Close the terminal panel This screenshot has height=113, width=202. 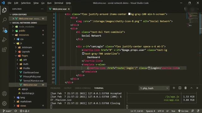pos(197,88)
